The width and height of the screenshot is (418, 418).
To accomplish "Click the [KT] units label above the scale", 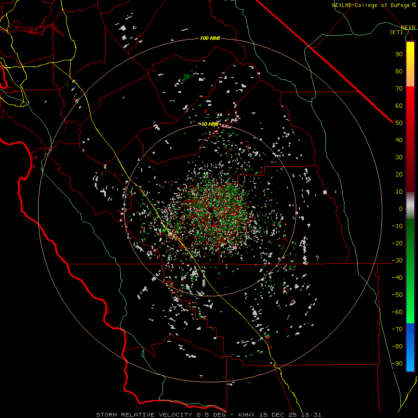I will pyautogui.click(x=397, y=32).
